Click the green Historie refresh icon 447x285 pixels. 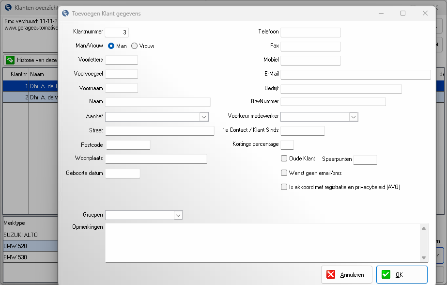10,61
